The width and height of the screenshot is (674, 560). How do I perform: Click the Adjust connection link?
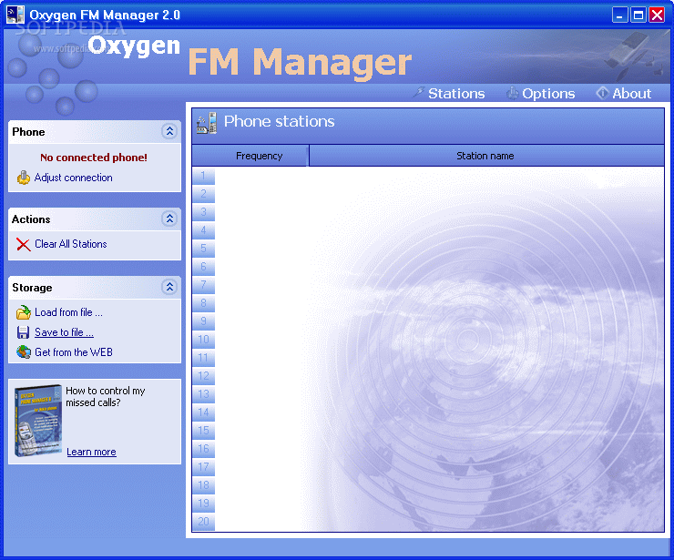click(x=73, y=178)
